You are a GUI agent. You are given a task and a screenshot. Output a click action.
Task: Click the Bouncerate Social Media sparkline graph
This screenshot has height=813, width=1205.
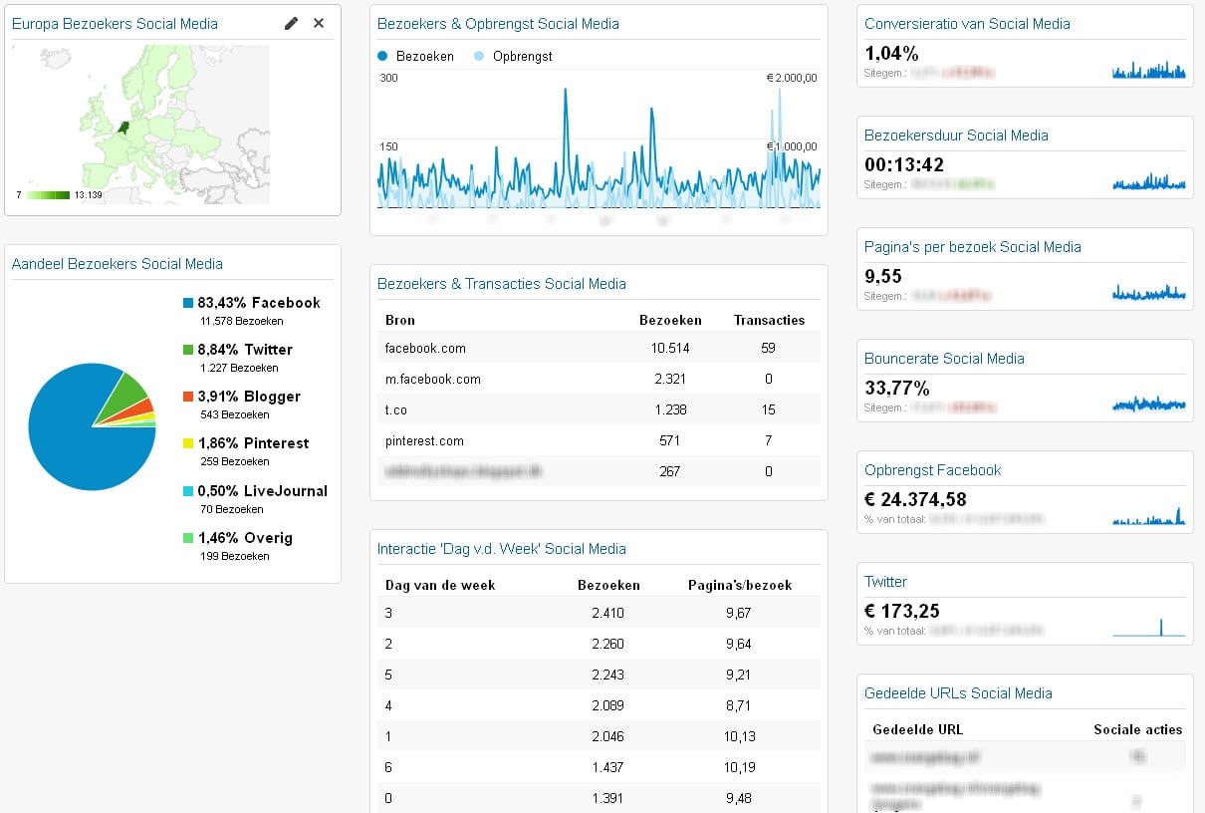(x=1150, y=404)
